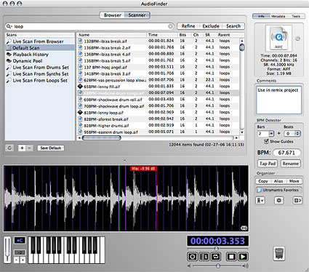This screenshot has width=309, height=272.
Task: Switch to the Browser tab
Action: [x=112, y=15]
